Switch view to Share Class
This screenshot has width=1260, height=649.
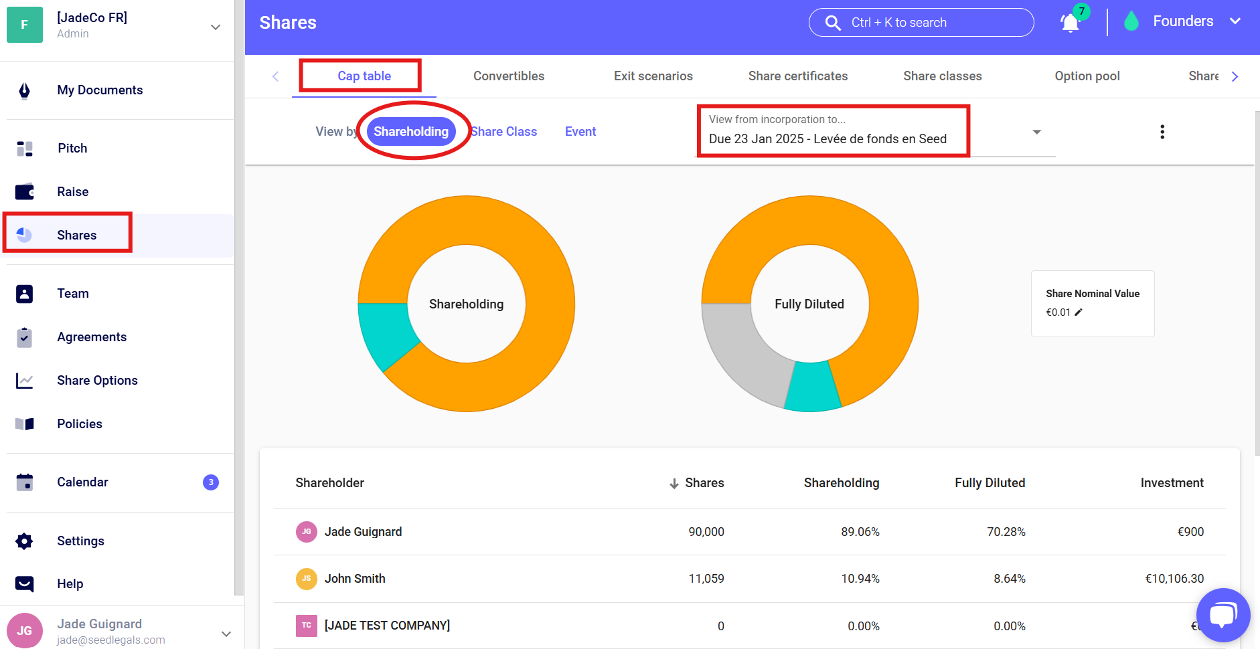point(504,132)
